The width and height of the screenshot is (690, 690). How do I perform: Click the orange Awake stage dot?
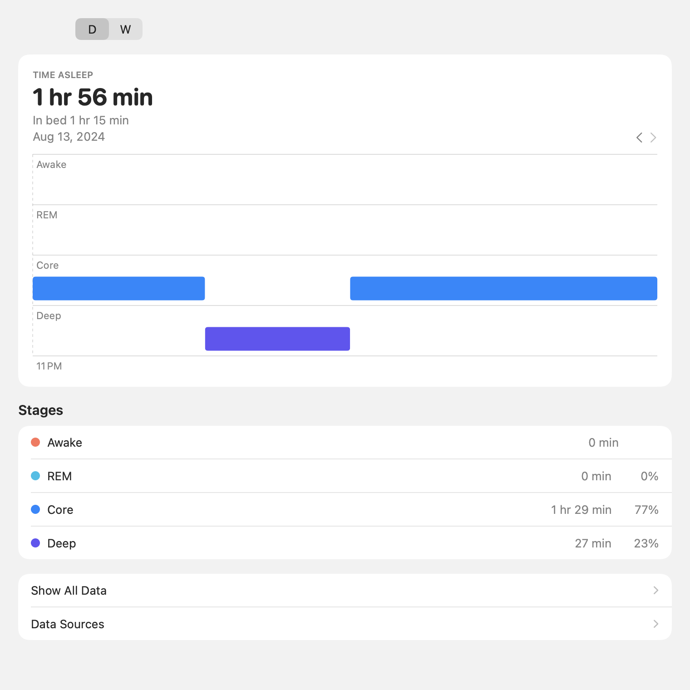pyautogui.click(x=35, y=442)
